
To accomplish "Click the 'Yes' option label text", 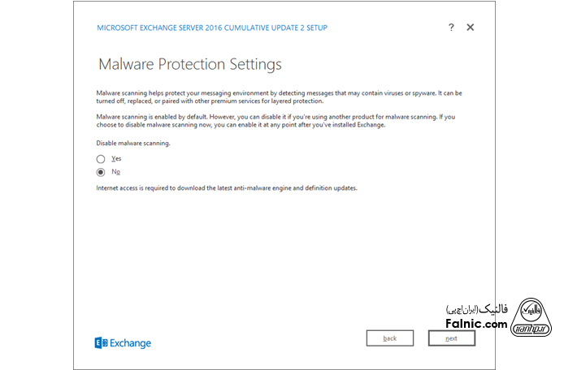I will pos(116,159).
